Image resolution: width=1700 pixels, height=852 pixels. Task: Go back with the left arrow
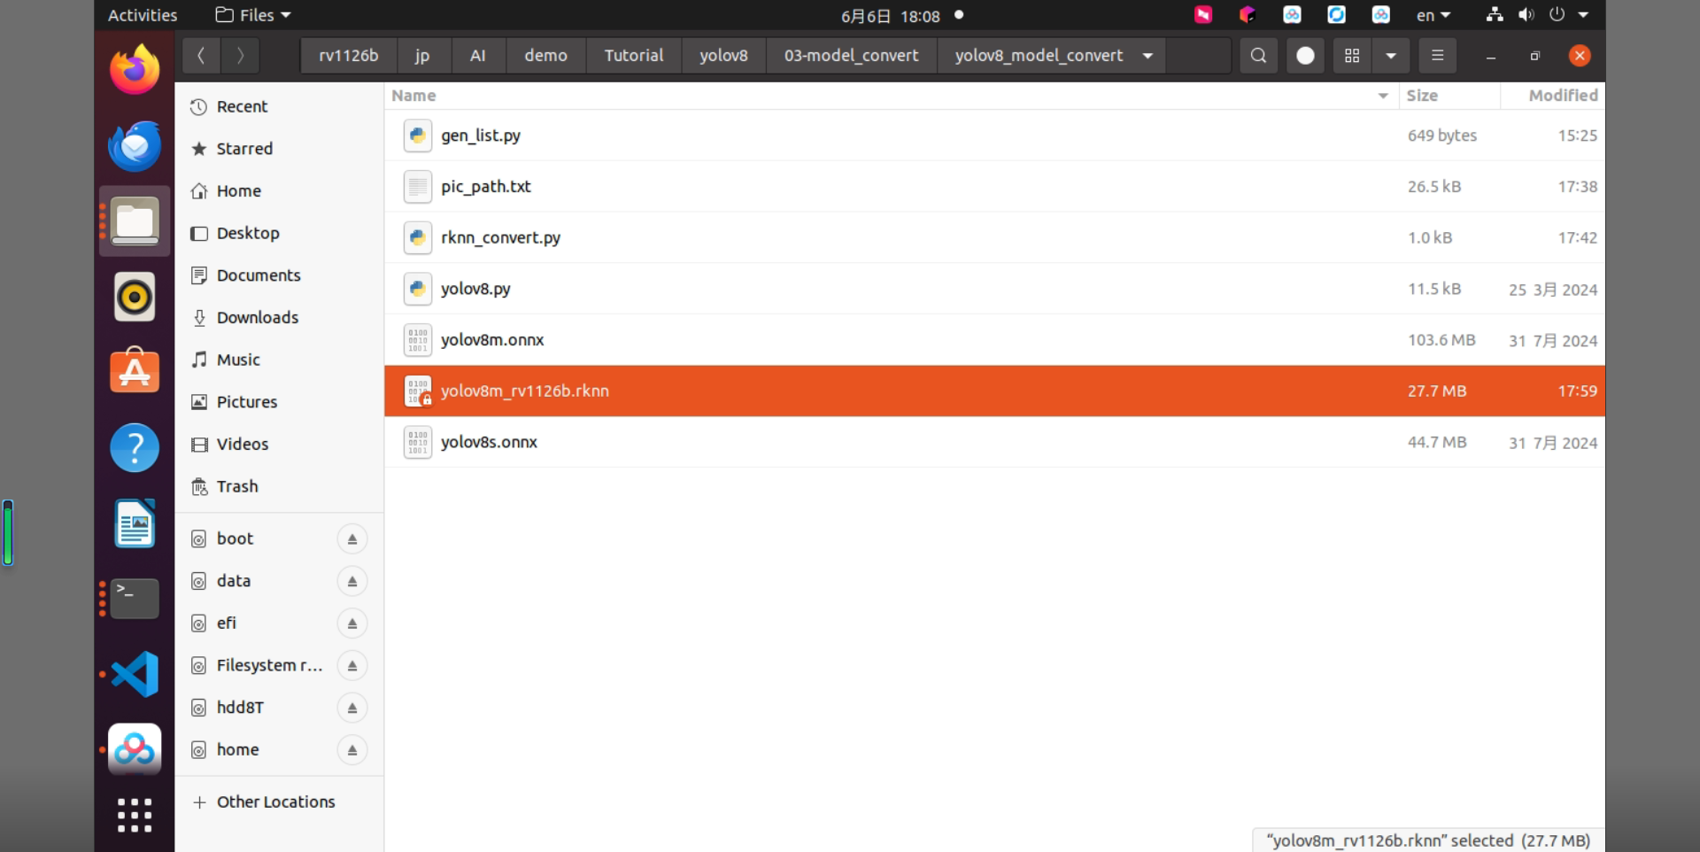click(201, 56)
